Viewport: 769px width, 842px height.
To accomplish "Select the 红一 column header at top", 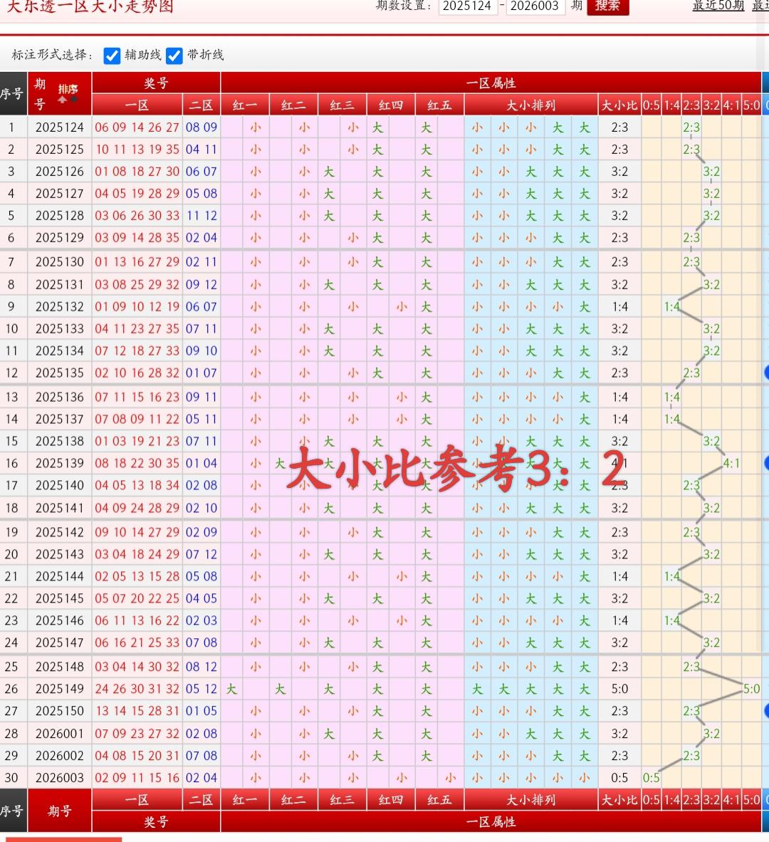I will pos(245,105).
